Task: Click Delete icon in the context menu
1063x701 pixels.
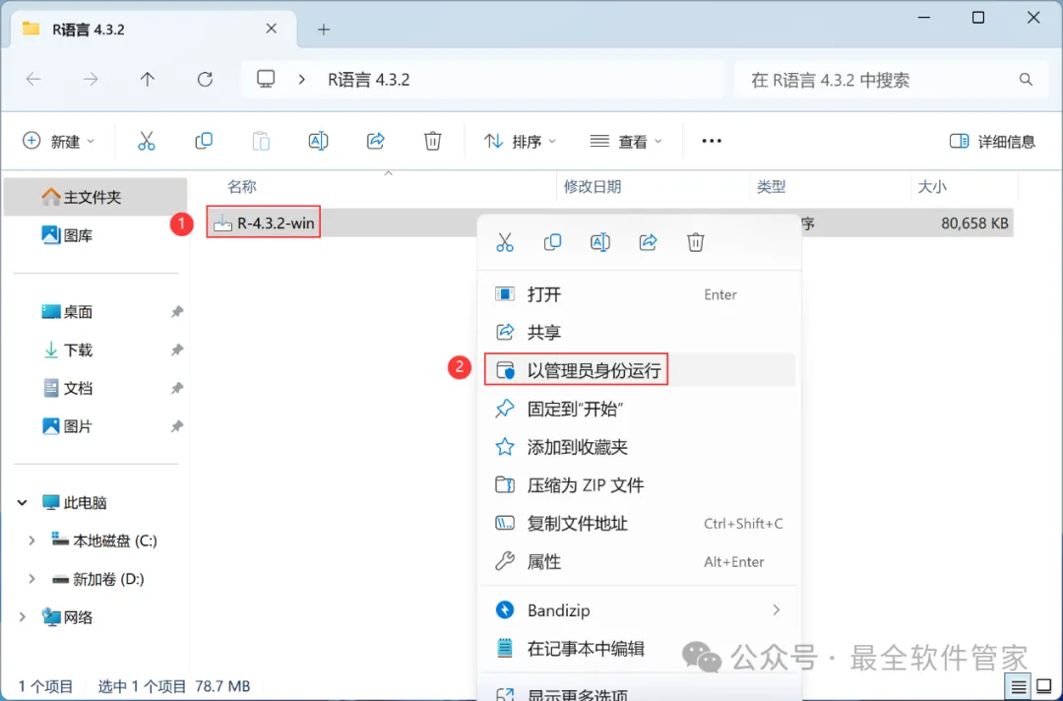Action: click(x=696, y=242)
